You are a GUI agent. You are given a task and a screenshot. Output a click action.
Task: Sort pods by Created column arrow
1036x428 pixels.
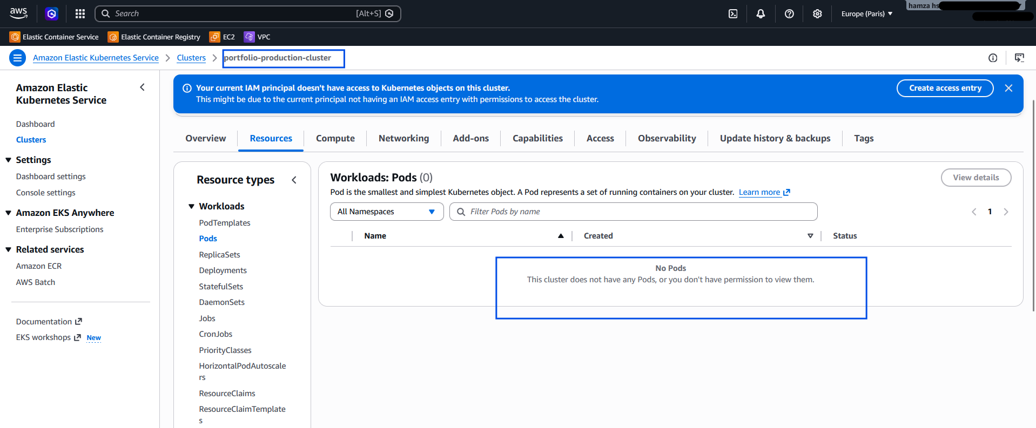pos(810,236)
